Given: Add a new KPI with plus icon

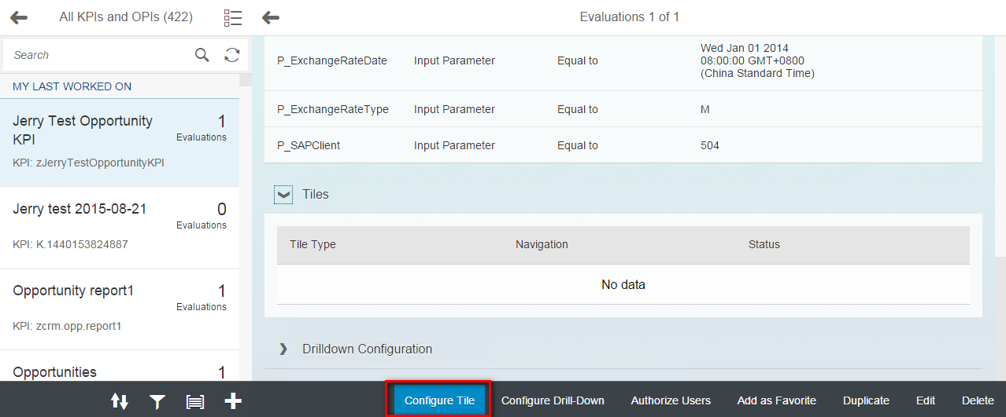Looking at the screenshot, I should click(233, 401).
